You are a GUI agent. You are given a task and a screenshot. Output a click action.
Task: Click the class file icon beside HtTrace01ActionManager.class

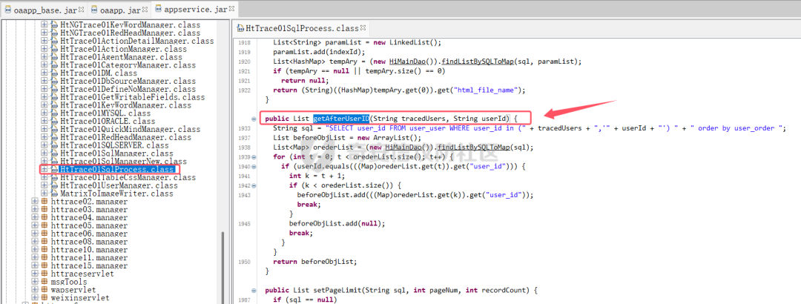tap(55, 49)
